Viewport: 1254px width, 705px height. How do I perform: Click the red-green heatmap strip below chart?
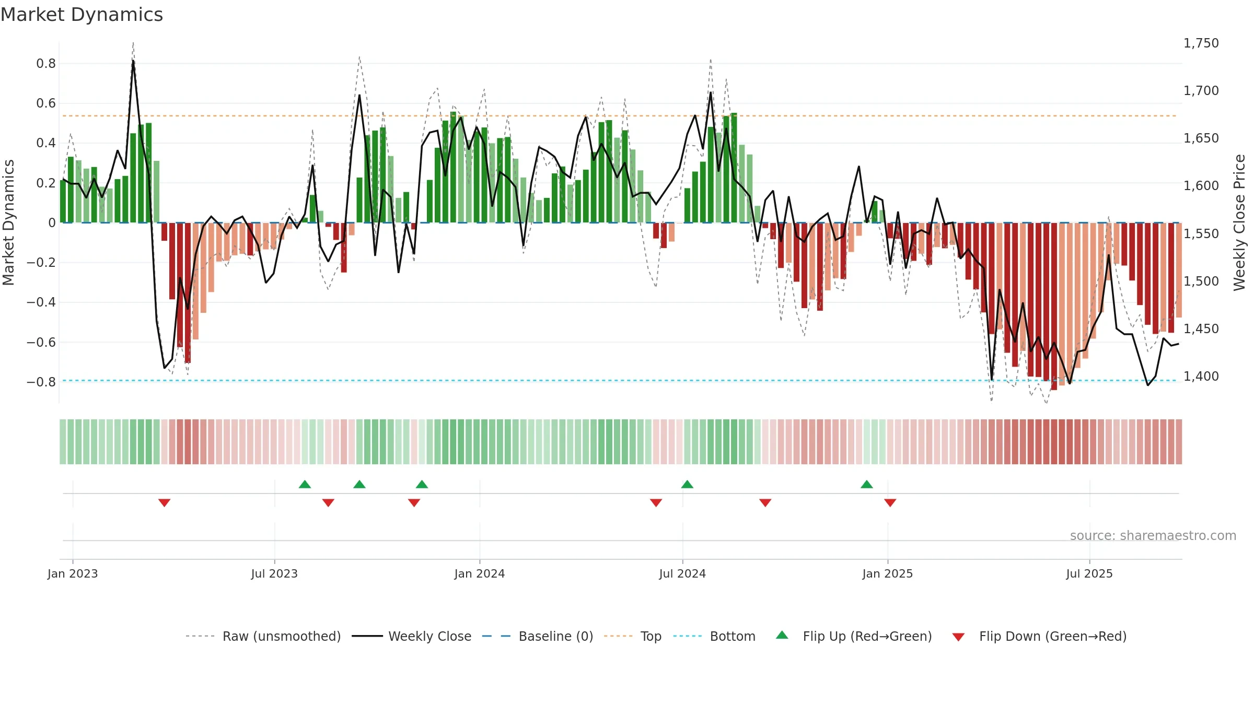pos(621,442)
